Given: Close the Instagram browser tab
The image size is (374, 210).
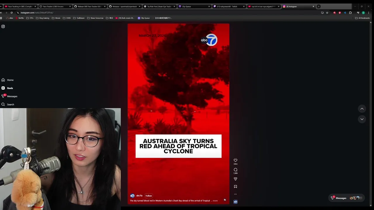Looking at the screenshot, I should 314,6.
